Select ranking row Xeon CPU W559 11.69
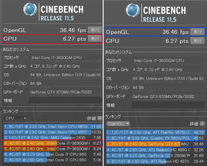The height and width of the screenshot is (166, 207). 53,126
